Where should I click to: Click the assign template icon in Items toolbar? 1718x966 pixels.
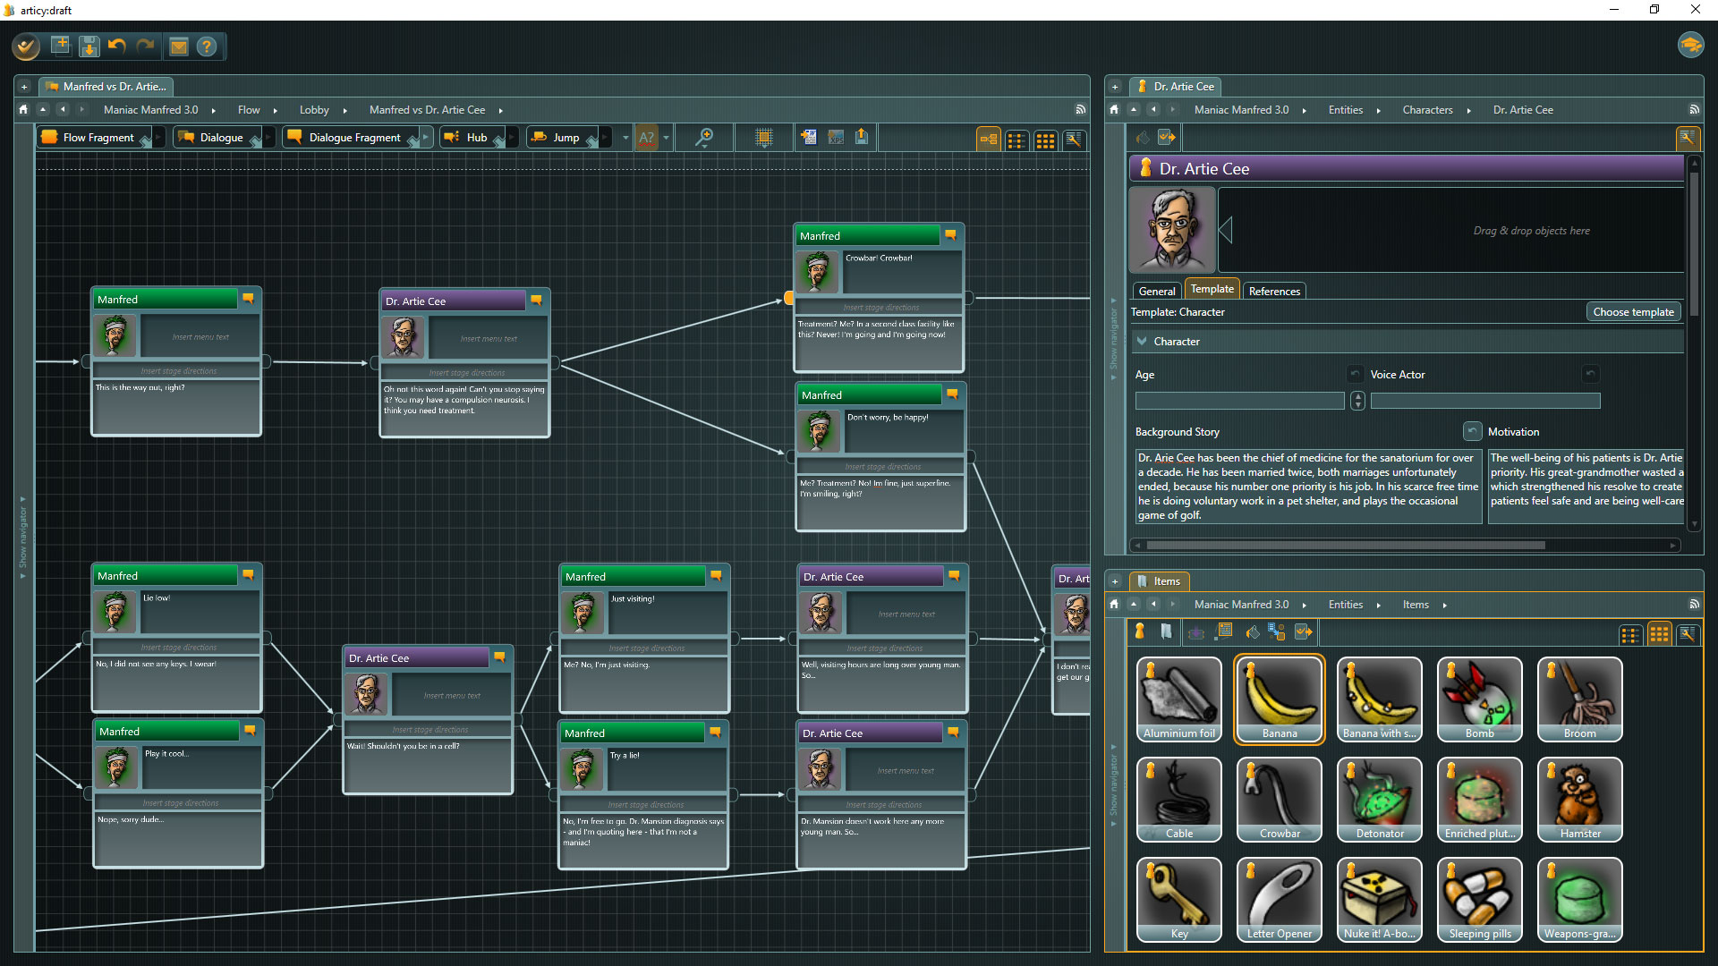(1276, 631)
